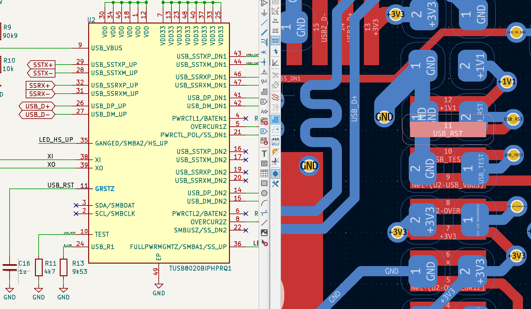Image resolution: width=531 pixels, height=309 pixels.
Task: Select the Place Junction tool
Action: (264, 62)
